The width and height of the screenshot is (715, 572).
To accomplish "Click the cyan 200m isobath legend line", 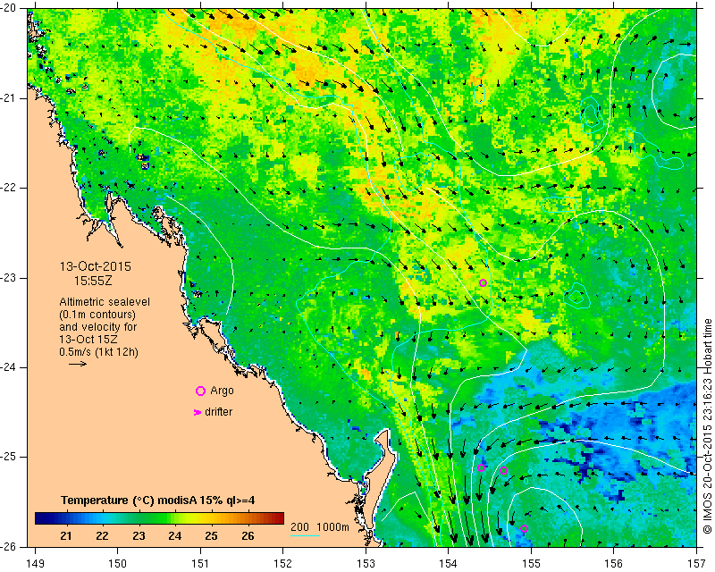I will [305, 535].
